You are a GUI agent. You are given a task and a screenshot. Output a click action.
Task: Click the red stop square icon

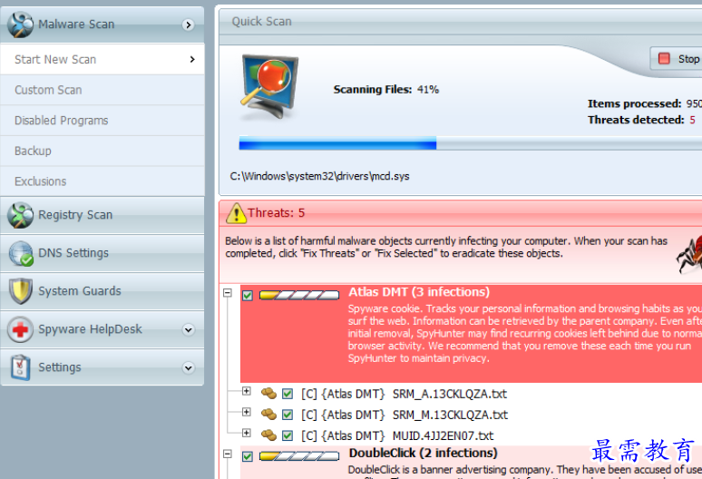pyautogui.click(x=664, y=59)
